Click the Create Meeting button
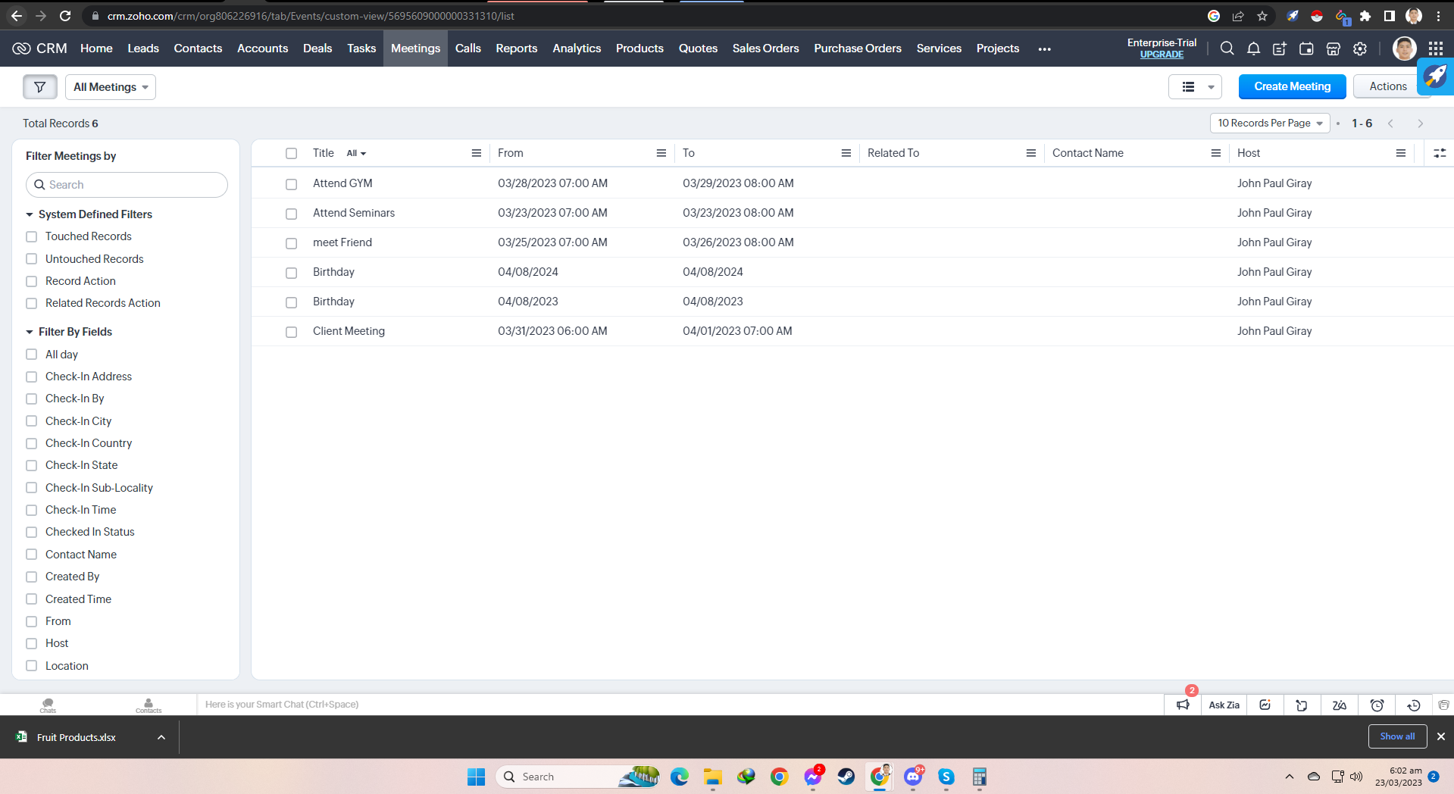The height and width of the screenshot is (794, 1454). 1292,86
